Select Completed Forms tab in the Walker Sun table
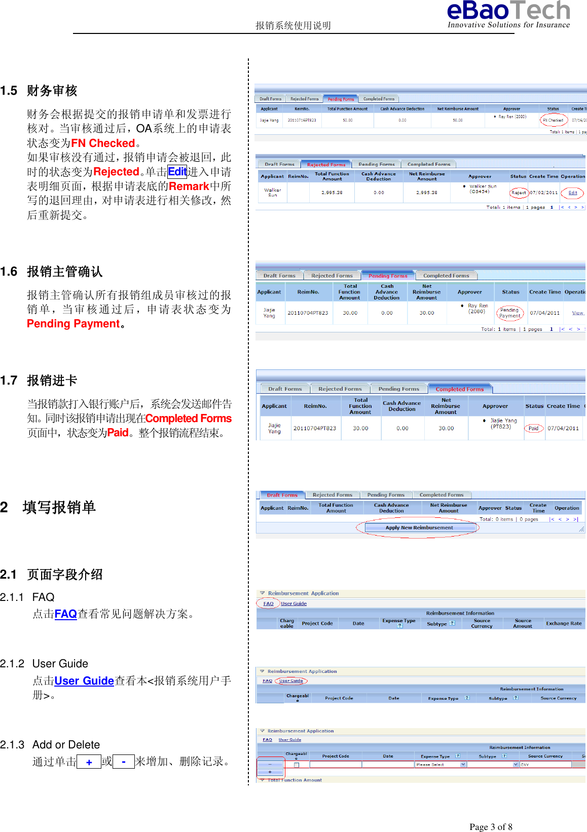 pos(429,164)
